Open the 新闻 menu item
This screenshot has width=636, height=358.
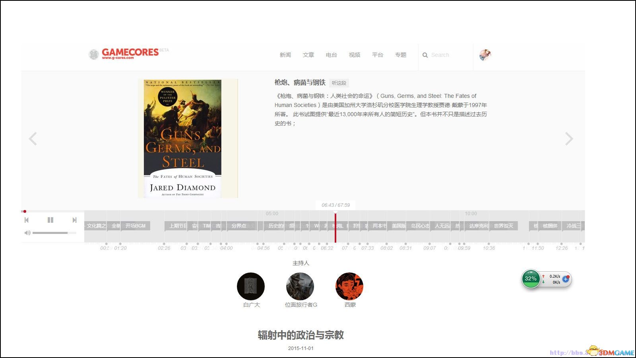click(x=285, y=55)
